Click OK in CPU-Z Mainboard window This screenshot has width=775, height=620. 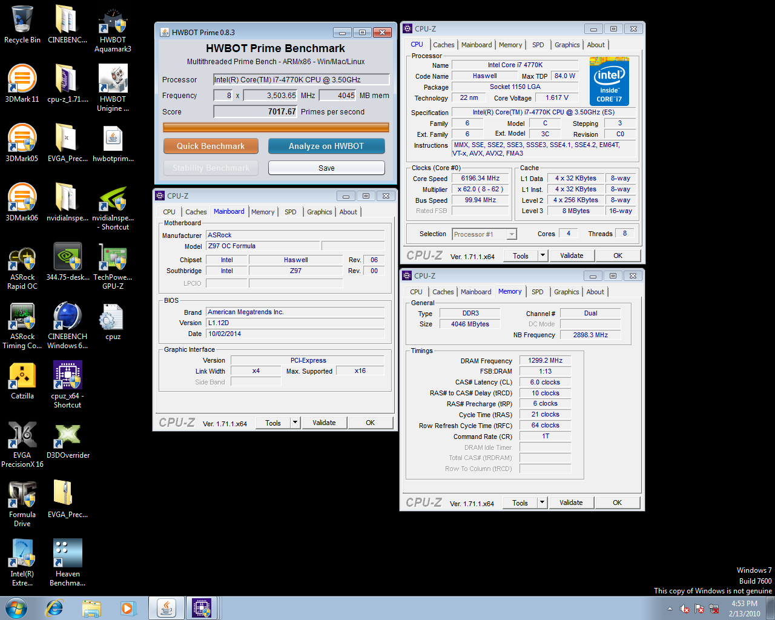coord(370,423)
